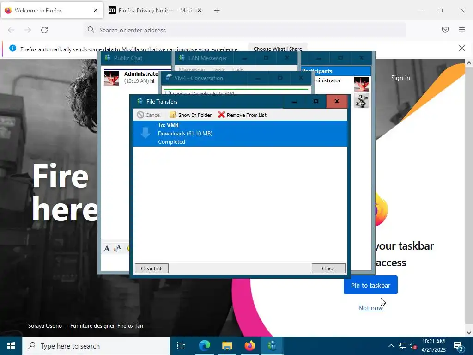Open the notification center icon
Image resolution: width=473 pixels, height=355 pixels.
tap(459, 346)
